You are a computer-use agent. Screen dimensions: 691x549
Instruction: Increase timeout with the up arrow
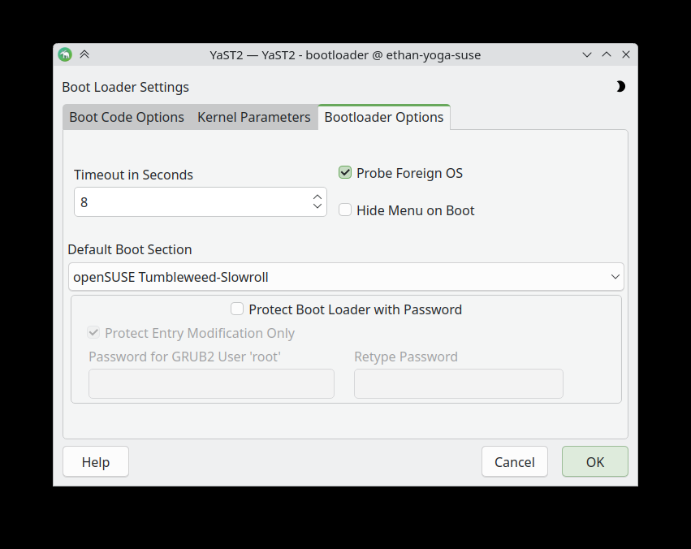(x=317, y=197)
